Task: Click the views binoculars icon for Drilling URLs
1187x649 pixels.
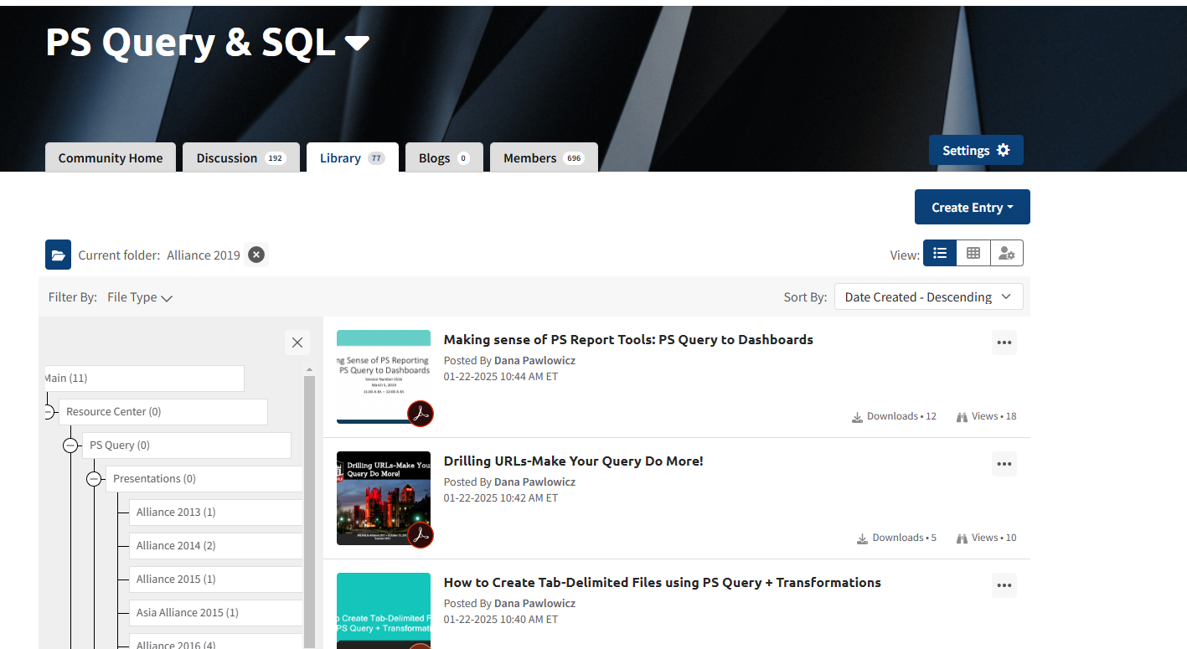Action: [x=962, y=538]
